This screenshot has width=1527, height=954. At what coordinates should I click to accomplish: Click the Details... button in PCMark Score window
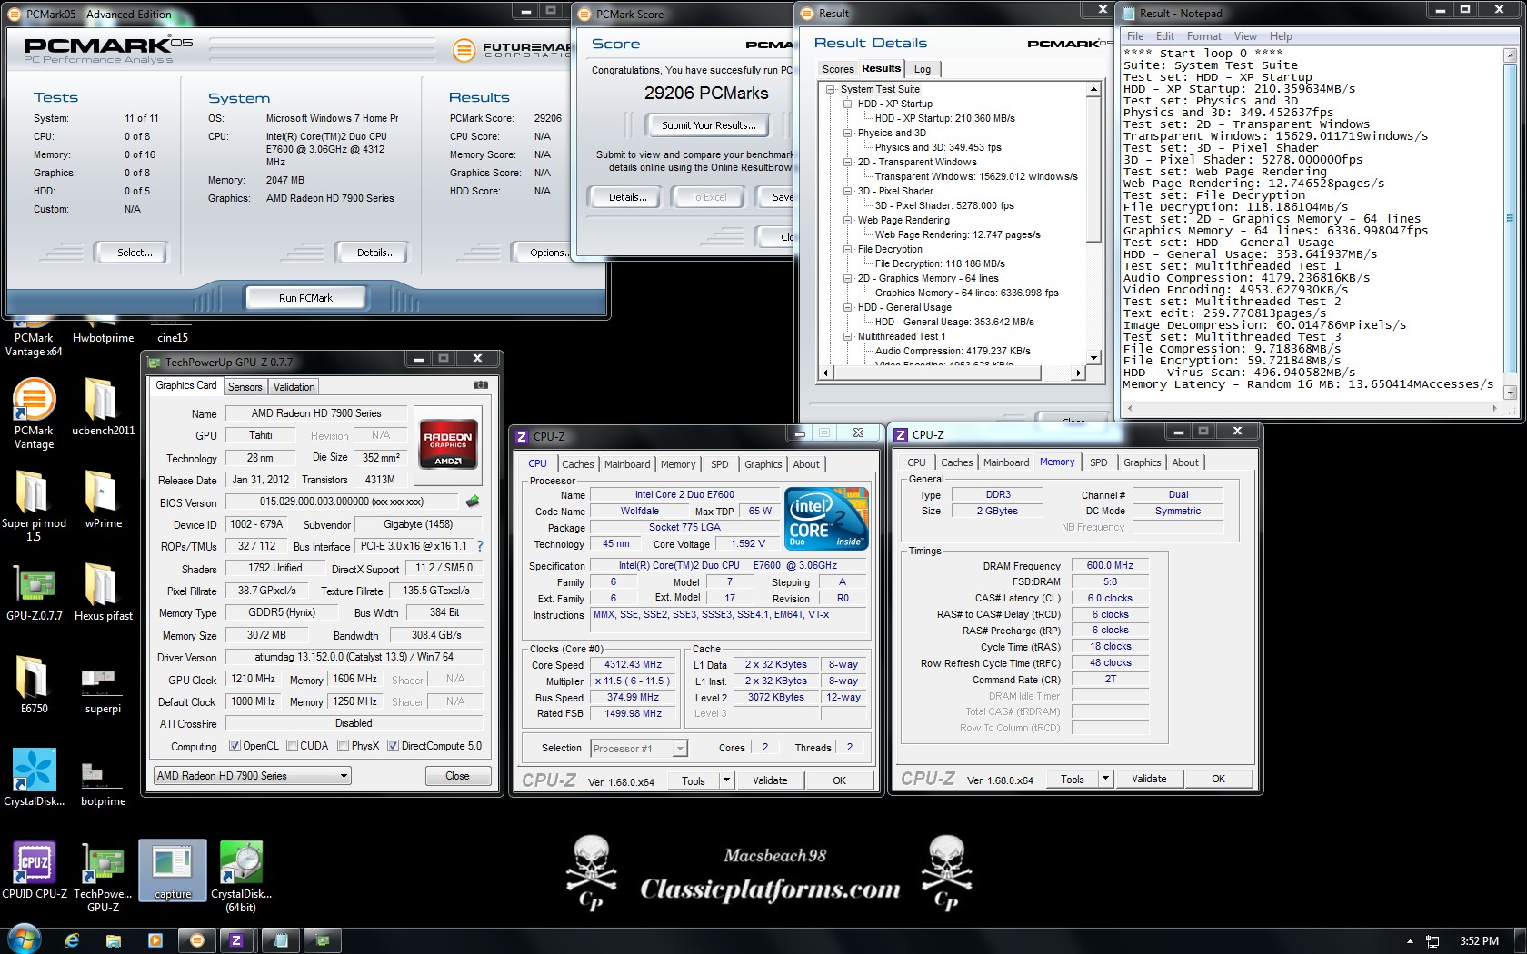(628, 197)
